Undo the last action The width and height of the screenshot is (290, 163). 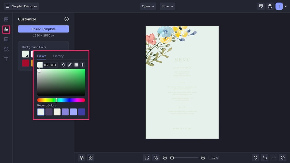[265, 158]
